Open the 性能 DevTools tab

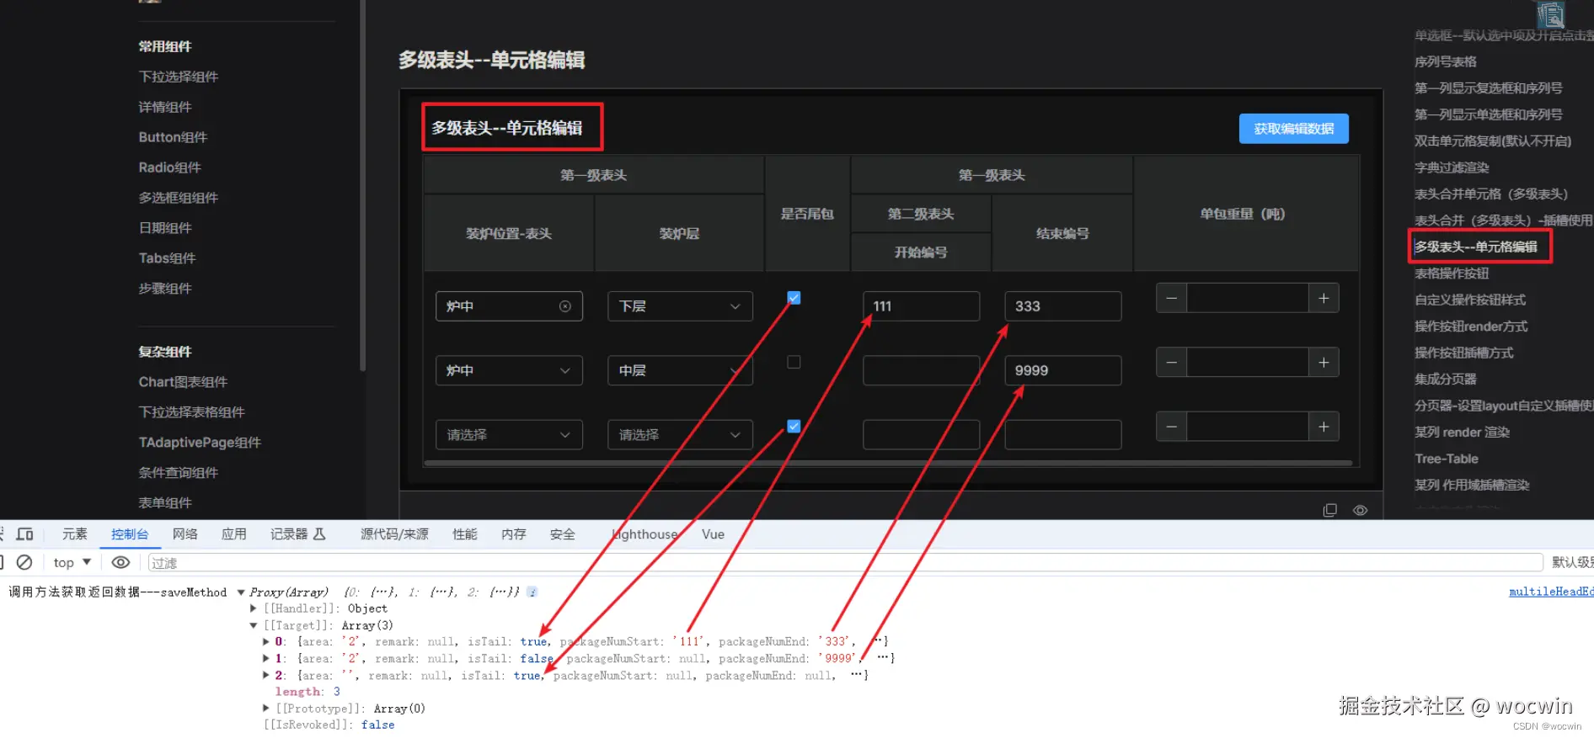(465, 534)
